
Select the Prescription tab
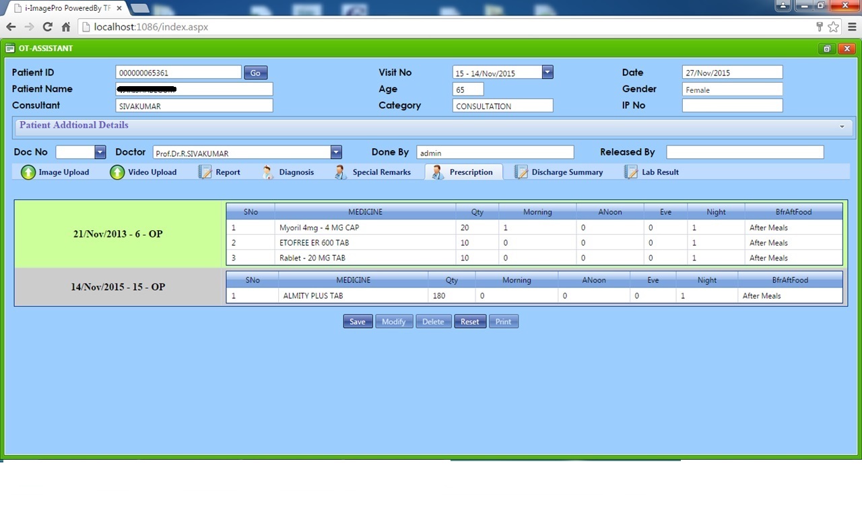463,172
